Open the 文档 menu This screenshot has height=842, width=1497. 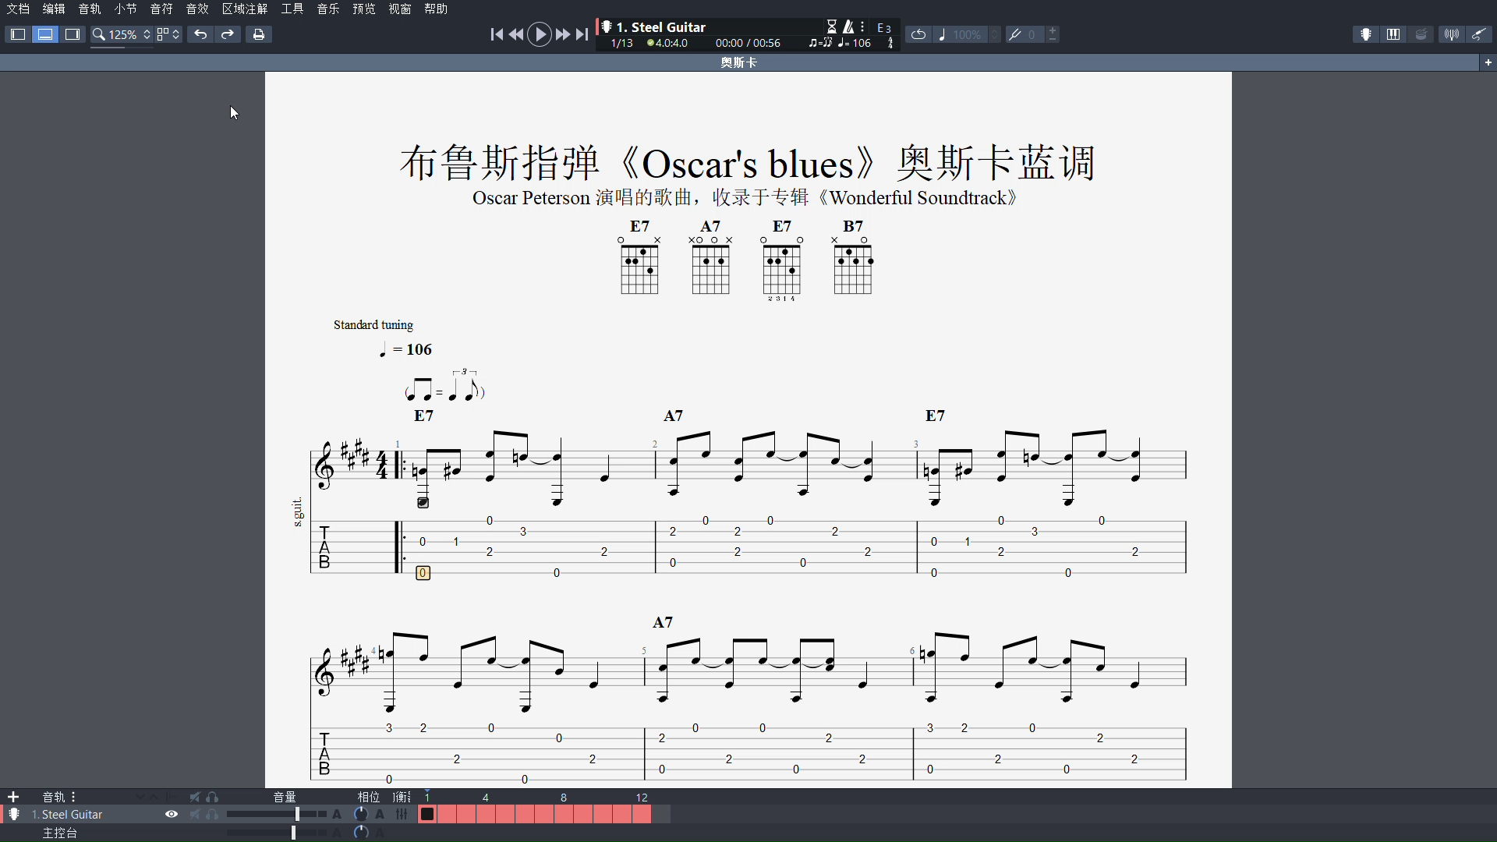[18, 9]
